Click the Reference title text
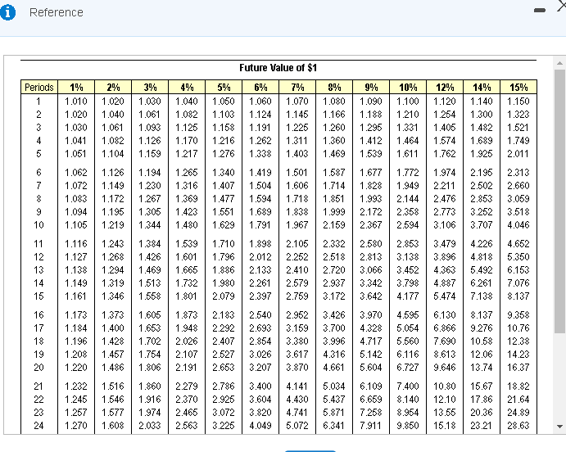 (x=57, y=12)
